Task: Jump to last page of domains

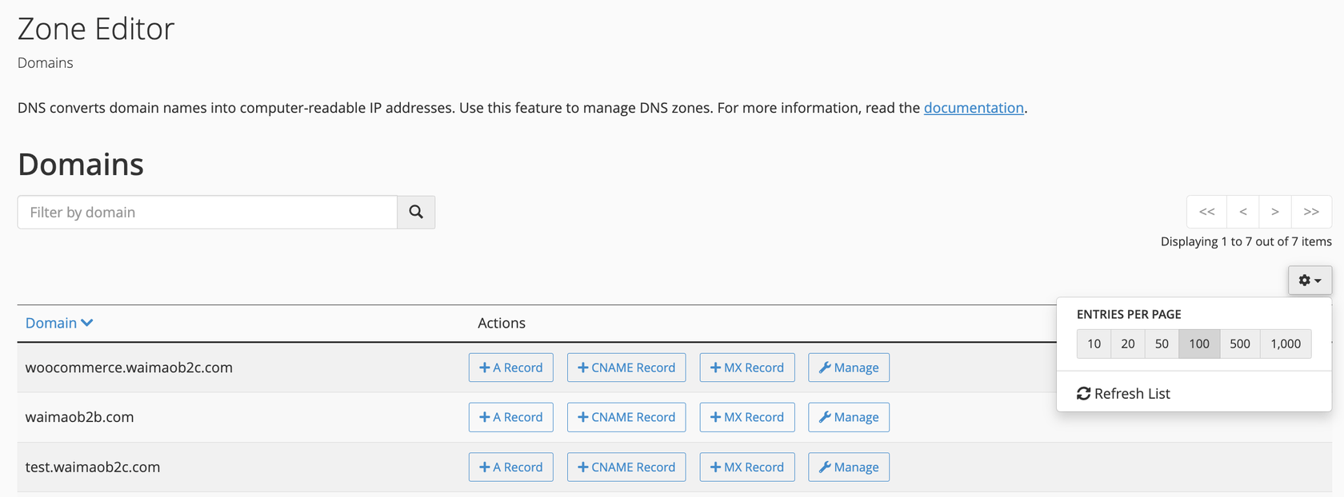Action: pos(1310,212)
